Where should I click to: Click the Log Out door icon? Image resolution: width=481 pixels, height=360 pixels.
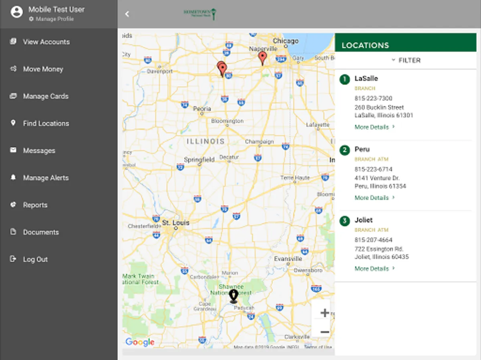[13, 259]
